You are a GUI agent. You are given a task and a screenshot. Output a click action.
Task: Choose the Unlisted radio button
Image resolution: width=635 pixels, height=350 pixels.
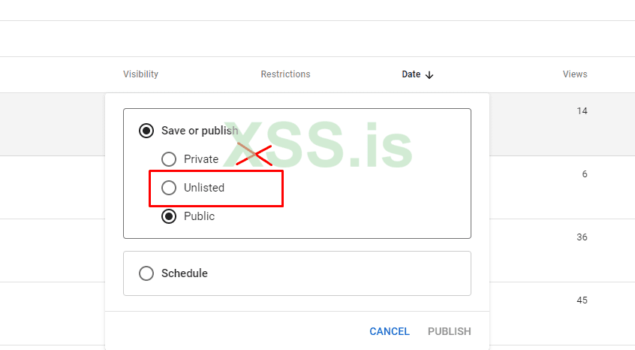(169, 188)
